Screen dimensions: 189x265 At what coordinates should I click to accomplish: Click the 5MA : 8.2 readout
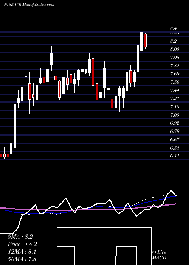[20, 237]
